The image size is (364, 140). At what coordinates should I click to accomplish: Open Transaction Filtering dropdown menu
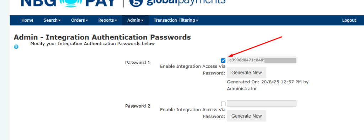click(176, 20)
